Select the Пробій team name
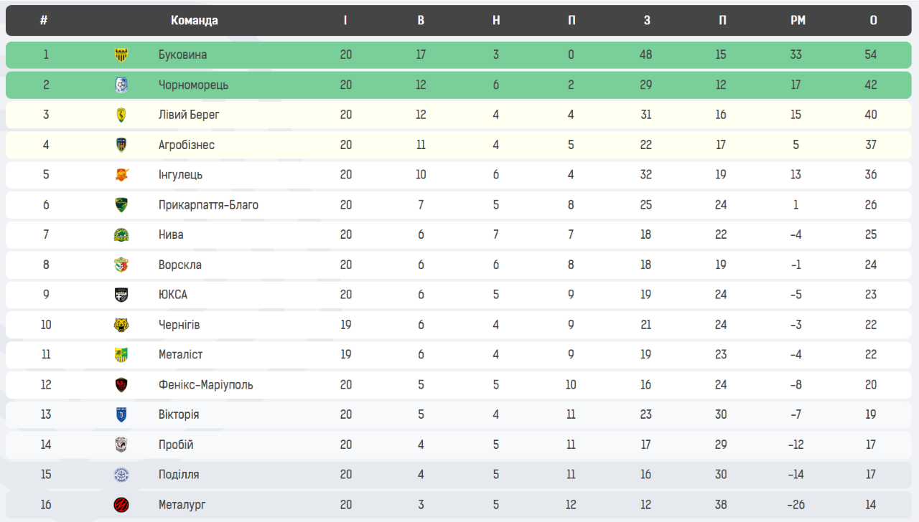 (x=176, y=445)
